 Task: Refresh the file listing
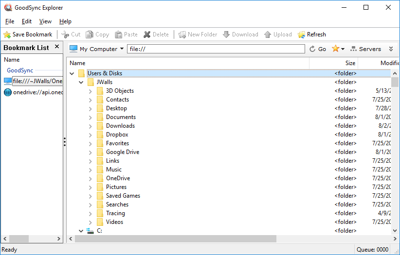point(311,34)
